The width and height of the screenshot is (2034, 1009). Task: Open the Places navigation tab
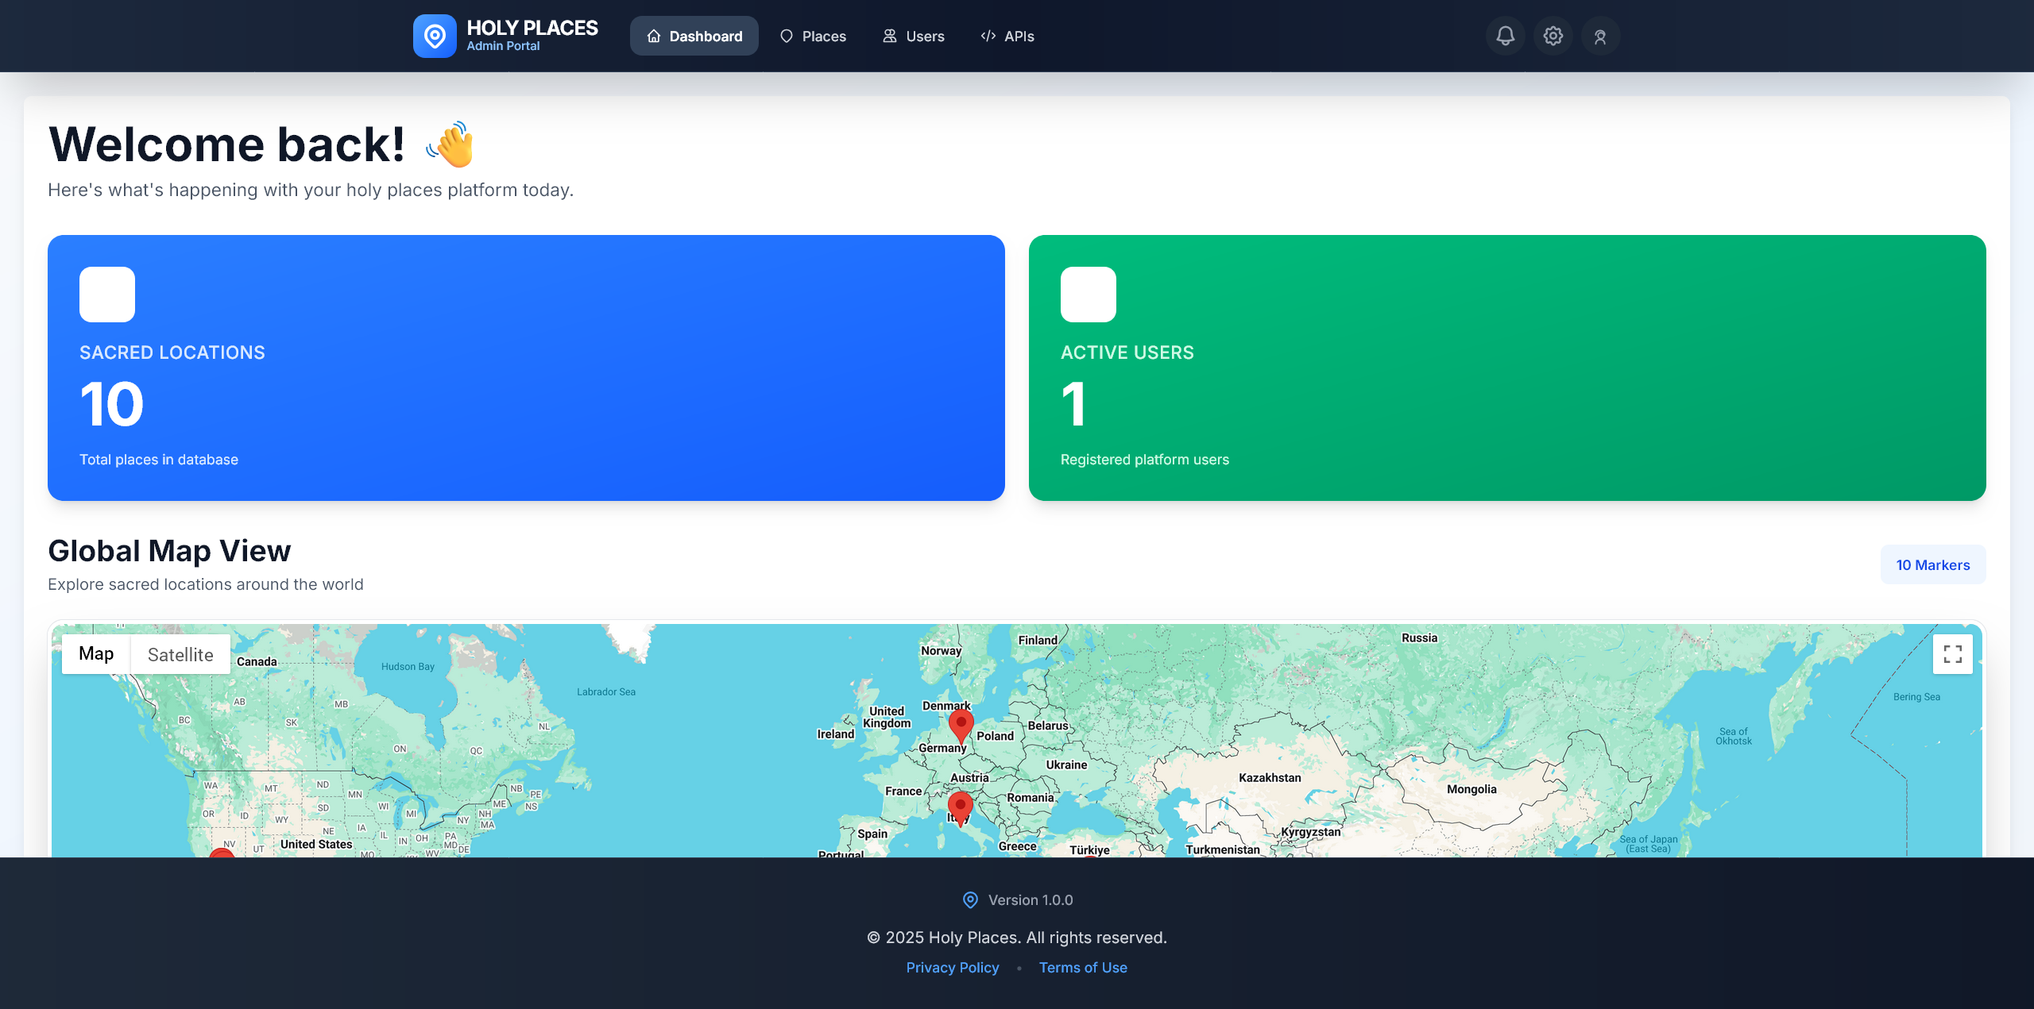click(x=813, y=36)
